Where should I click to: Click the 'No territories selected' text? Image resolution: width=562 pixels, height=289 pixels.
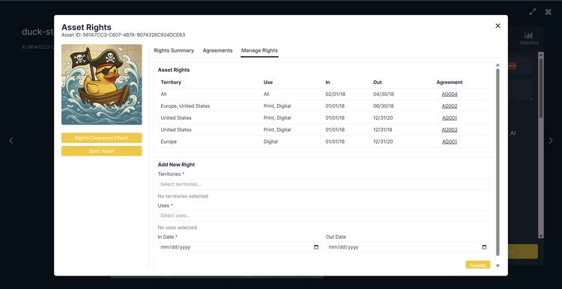pos(183,196)
